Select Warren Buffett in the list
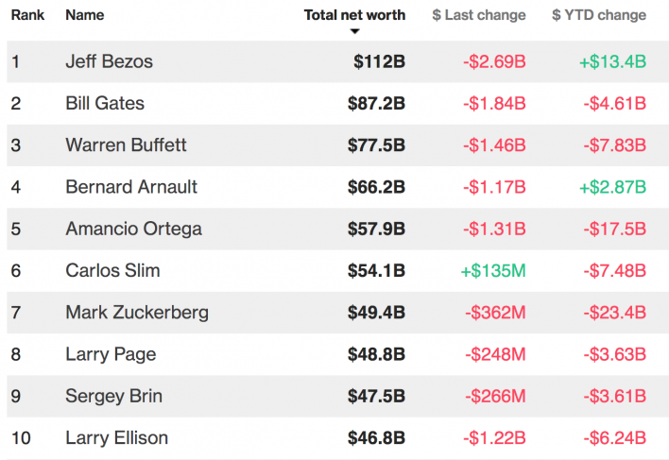Image resolution: width=669 pixels, height=460 pixels. click(126, 145)
